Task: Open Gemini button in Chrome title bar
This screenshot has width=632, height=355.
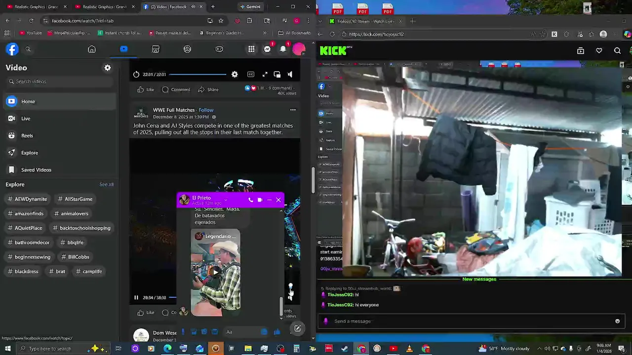Action: (x=250, y=7)
